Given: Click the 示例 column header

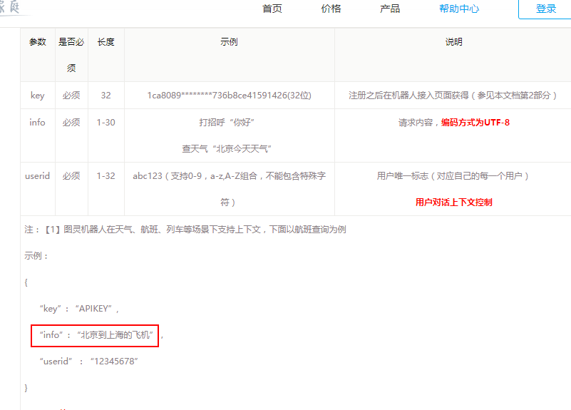Looking at the screenshot, I should pos(229,42).
